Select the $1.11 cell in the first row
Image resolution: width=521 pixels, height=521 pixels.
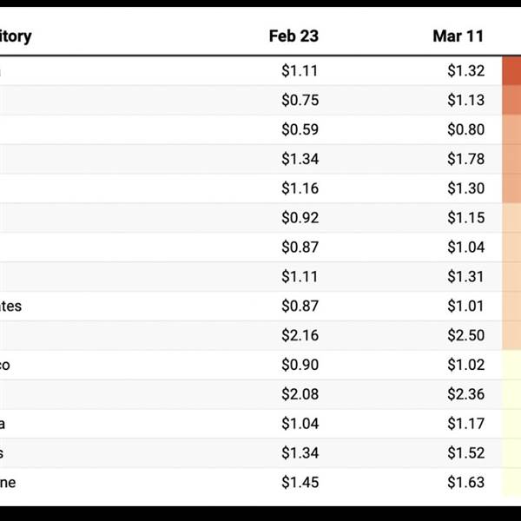click(300, 70)
